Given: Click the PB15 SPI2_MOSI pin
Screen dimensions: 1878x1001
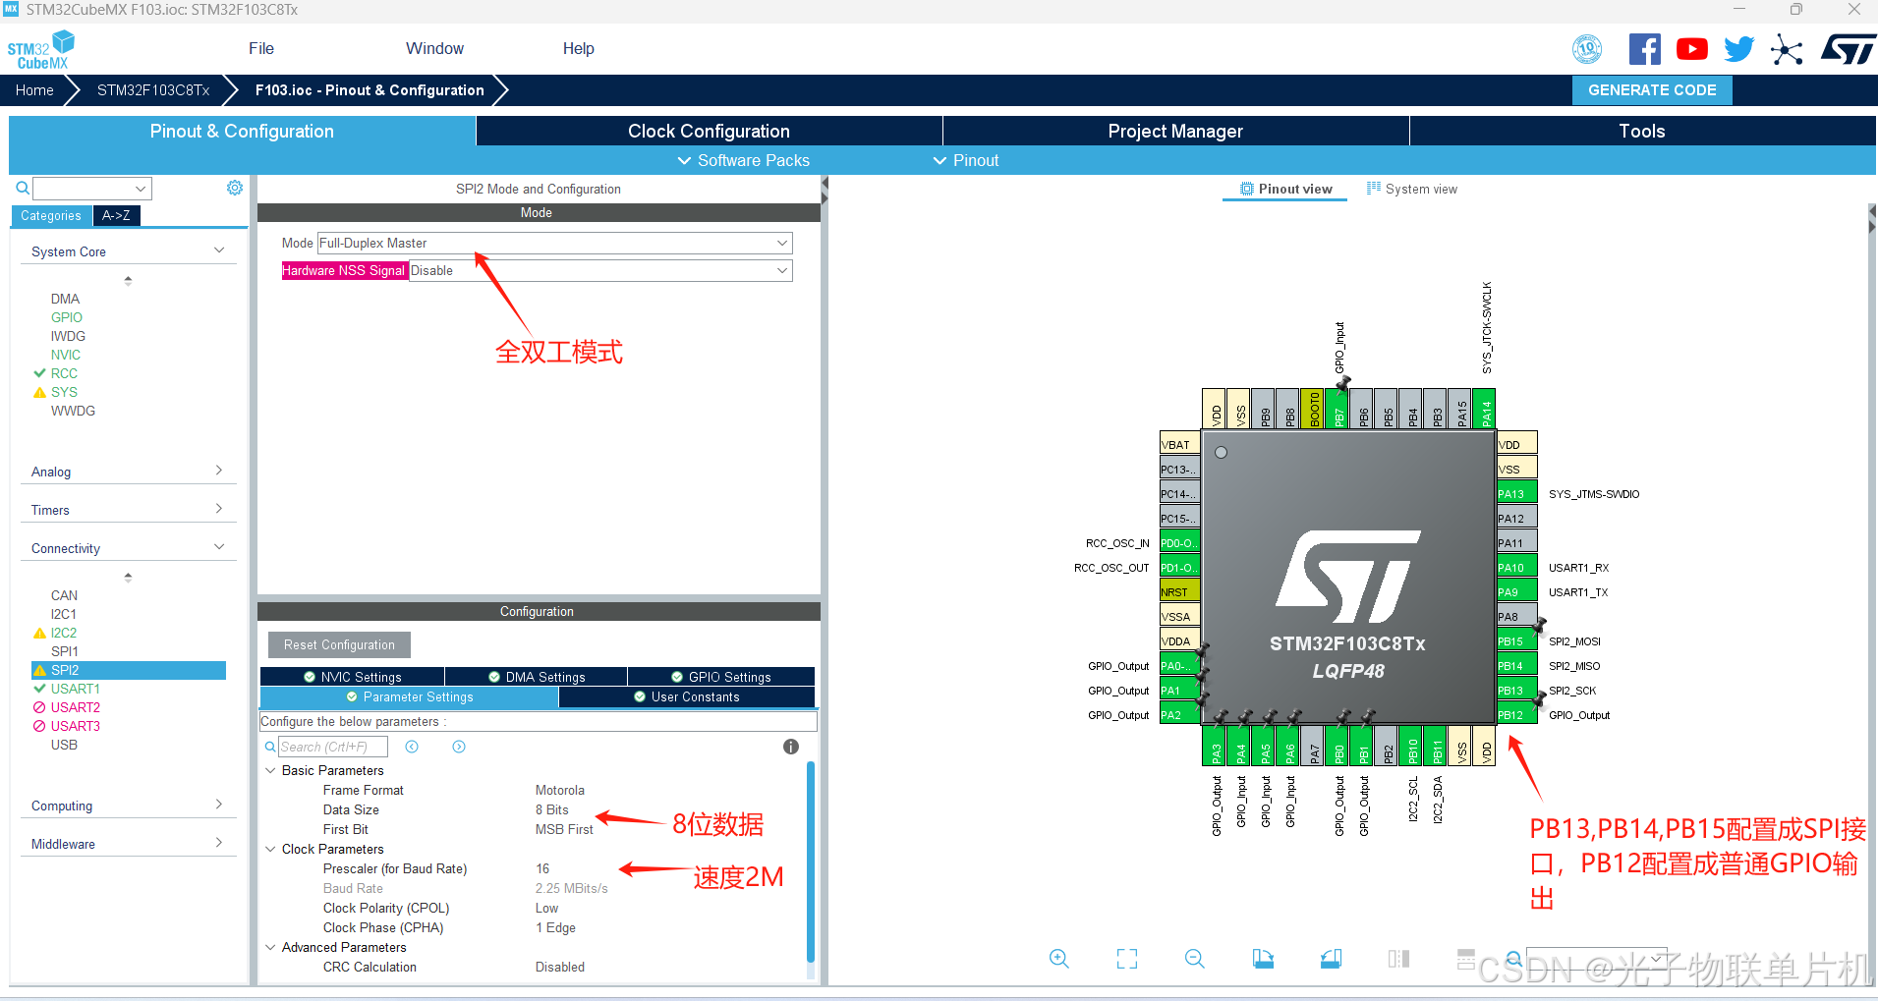Looking at the screenshot, I should pos(1516,641).
